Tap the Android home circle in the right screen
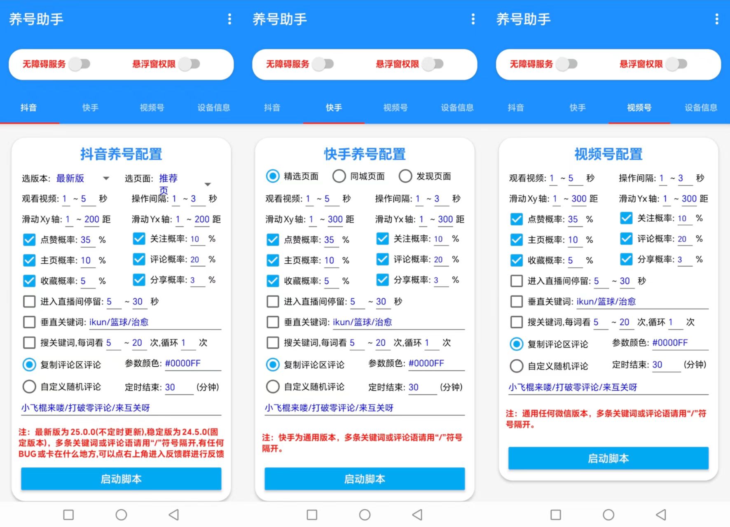This screenshot has height=527, width=730. [608, 515]
